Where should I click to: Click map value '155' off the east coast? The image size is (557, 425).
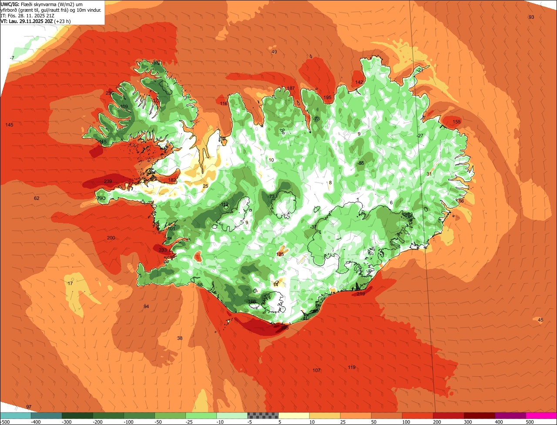(x=456, y=122)
